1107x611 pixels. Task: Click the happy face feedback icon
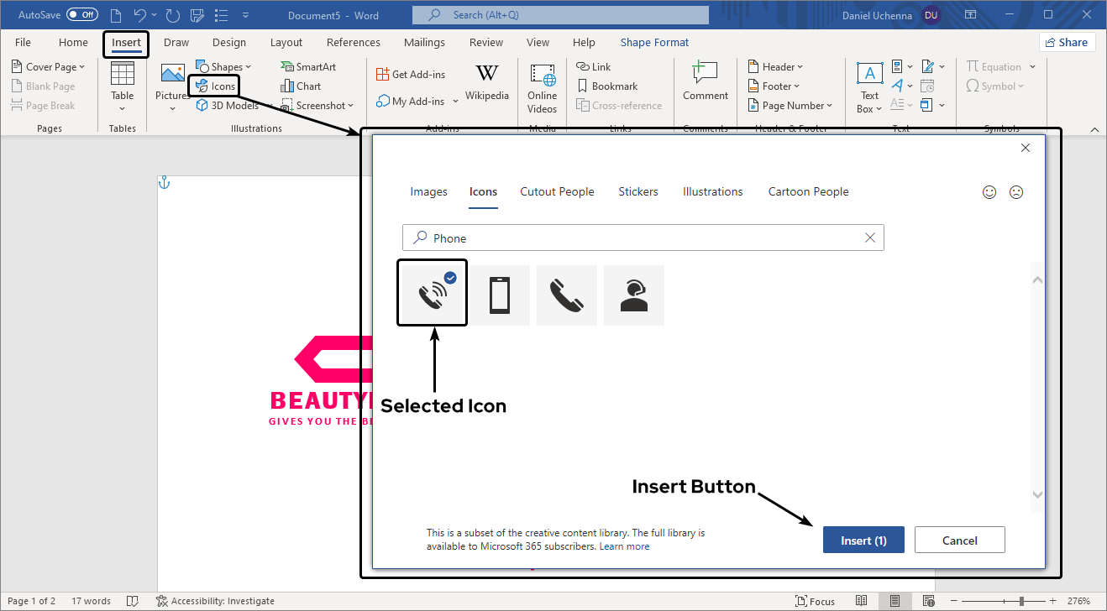click(989, 192)
